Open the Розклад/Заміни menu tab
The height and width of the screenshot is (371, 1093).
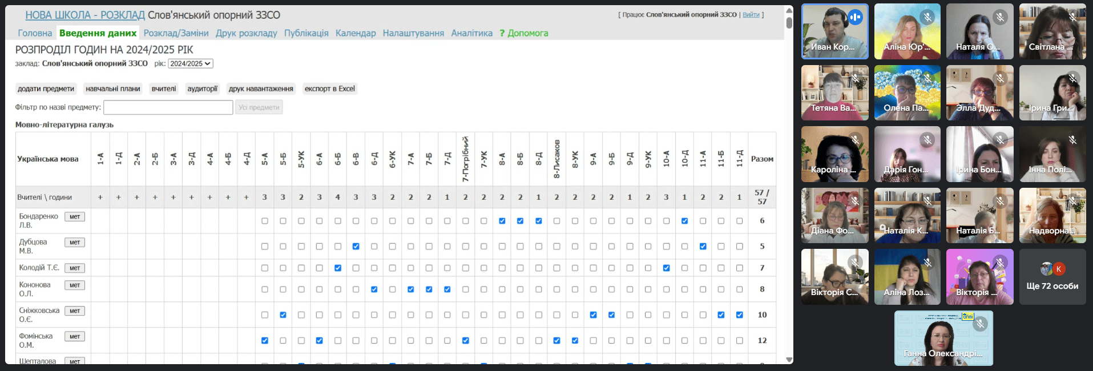(x=176, y=33)
